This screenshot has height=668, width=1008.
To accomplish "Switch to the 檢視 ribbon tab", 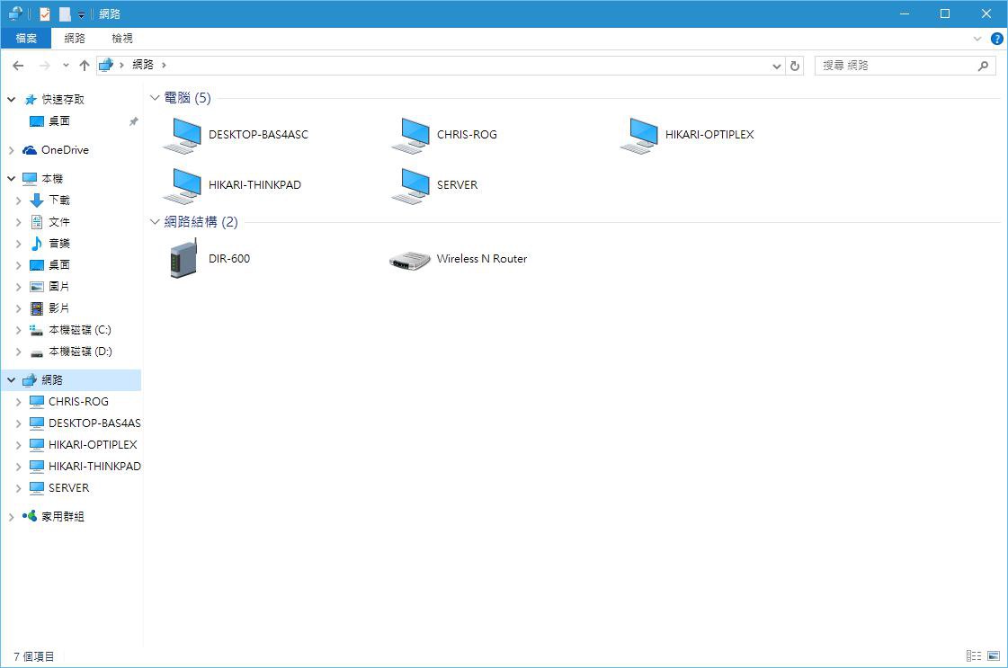I will 122,39.
